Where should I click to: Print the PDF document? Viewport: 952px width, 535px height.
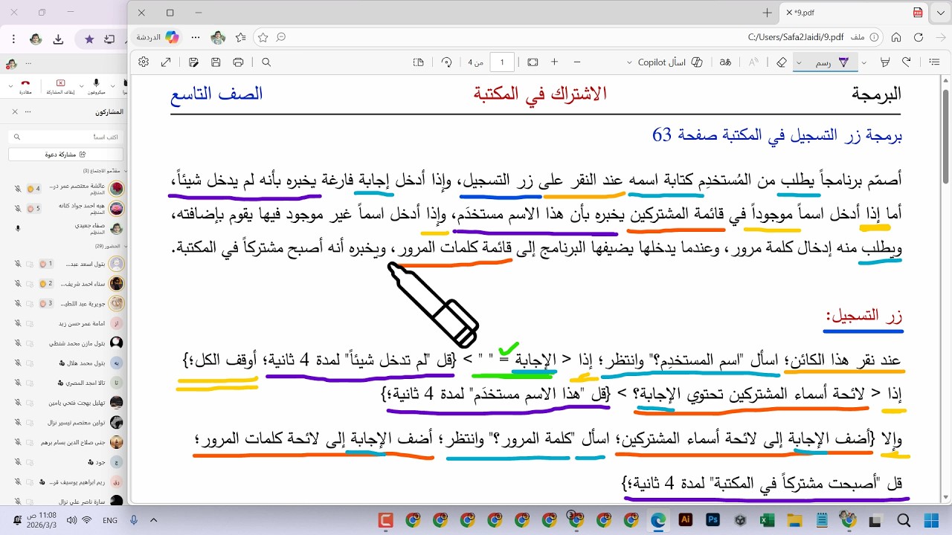[238, 62]
